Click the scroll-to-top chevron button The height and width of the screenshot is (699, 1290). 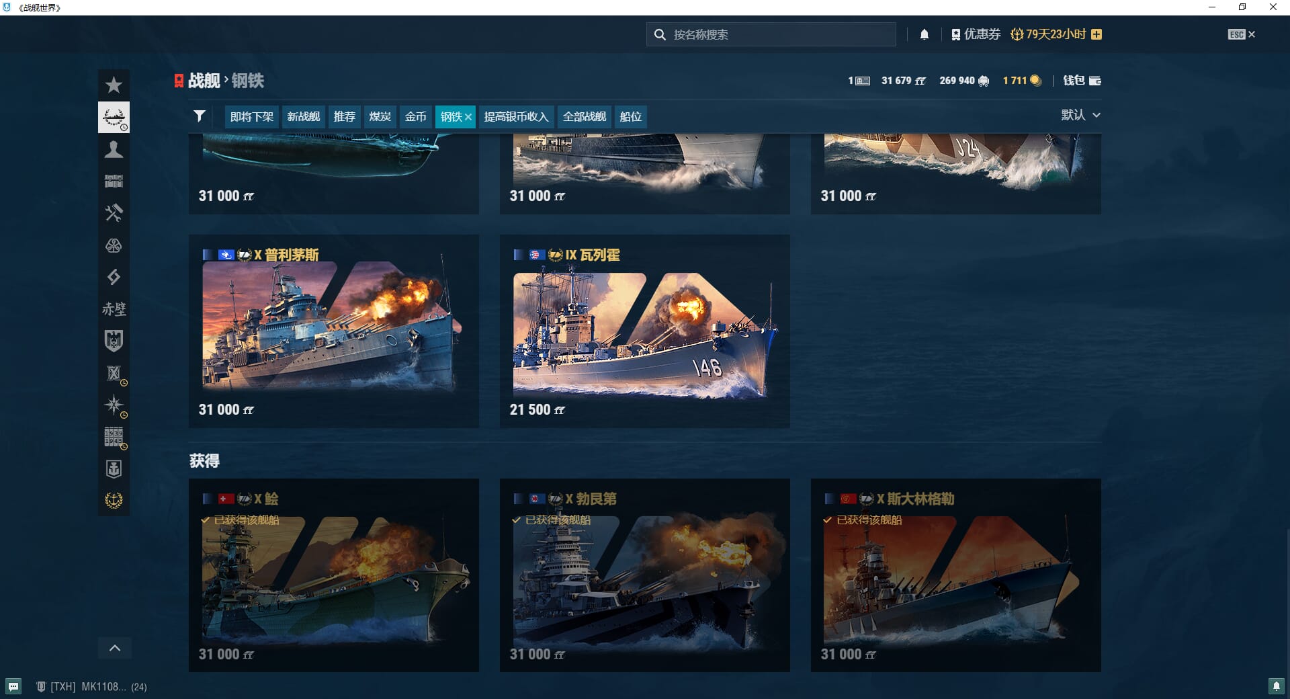pos(115,648)
